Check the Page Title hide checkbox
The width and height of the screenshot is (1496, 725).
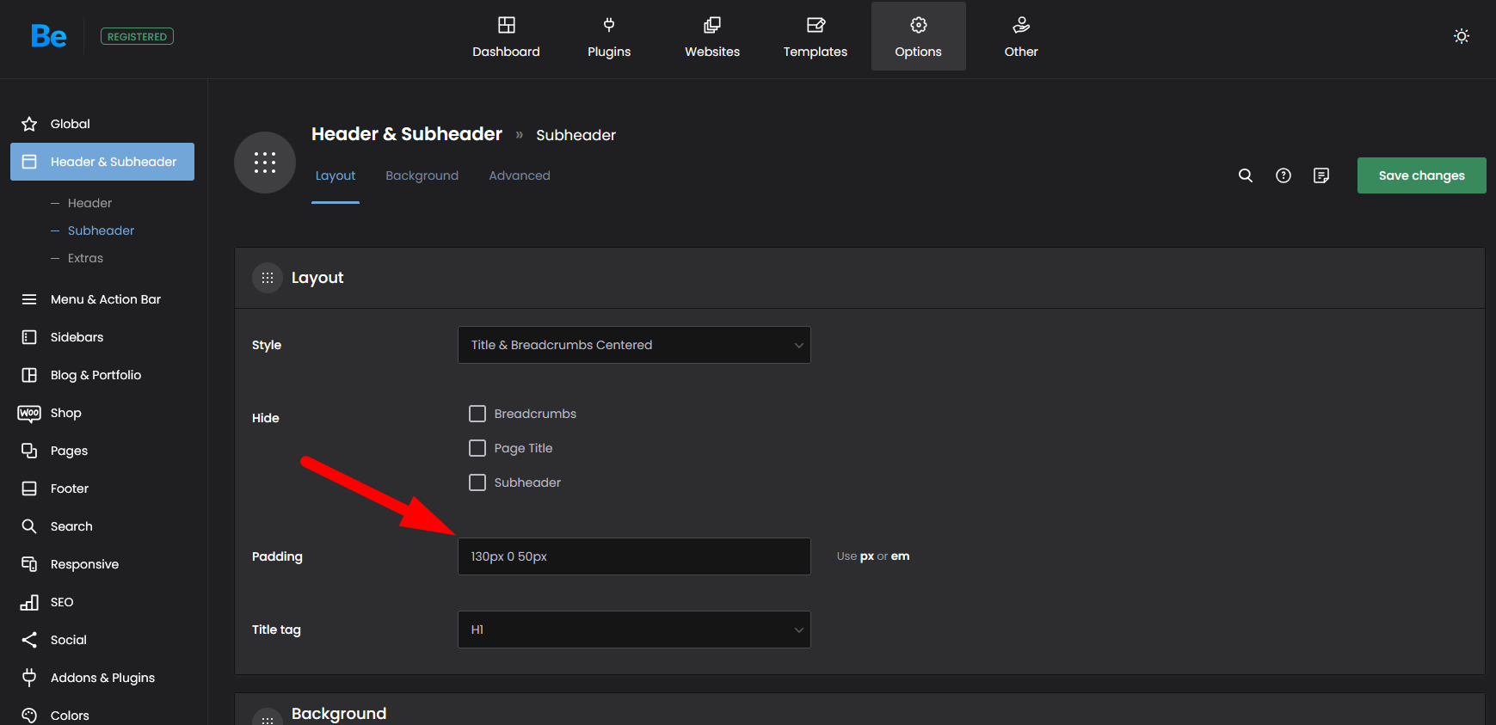click(x=477, y=448)
